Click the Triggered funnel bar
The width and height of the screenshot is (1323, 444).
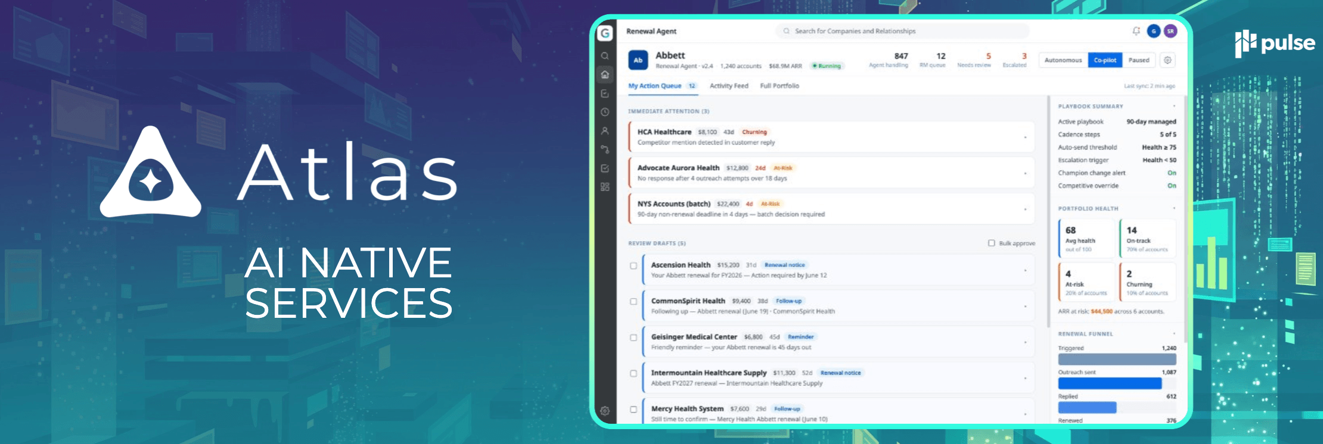(x=1117, y=359)
